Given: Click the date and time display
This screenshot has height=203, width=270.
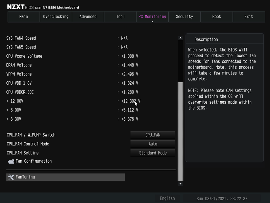Looking at the screenshot, I should point(222,199).
